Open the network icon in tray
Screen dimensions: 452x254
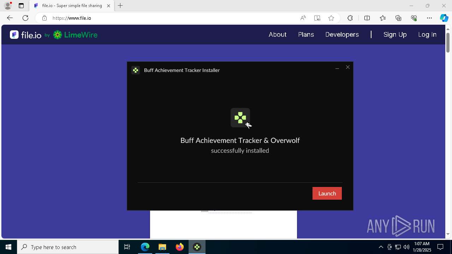(x=398, y=247)
